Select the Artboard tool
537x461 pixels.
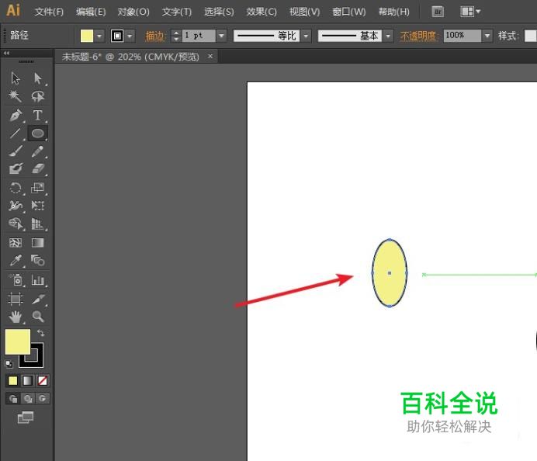pos(16,299)
